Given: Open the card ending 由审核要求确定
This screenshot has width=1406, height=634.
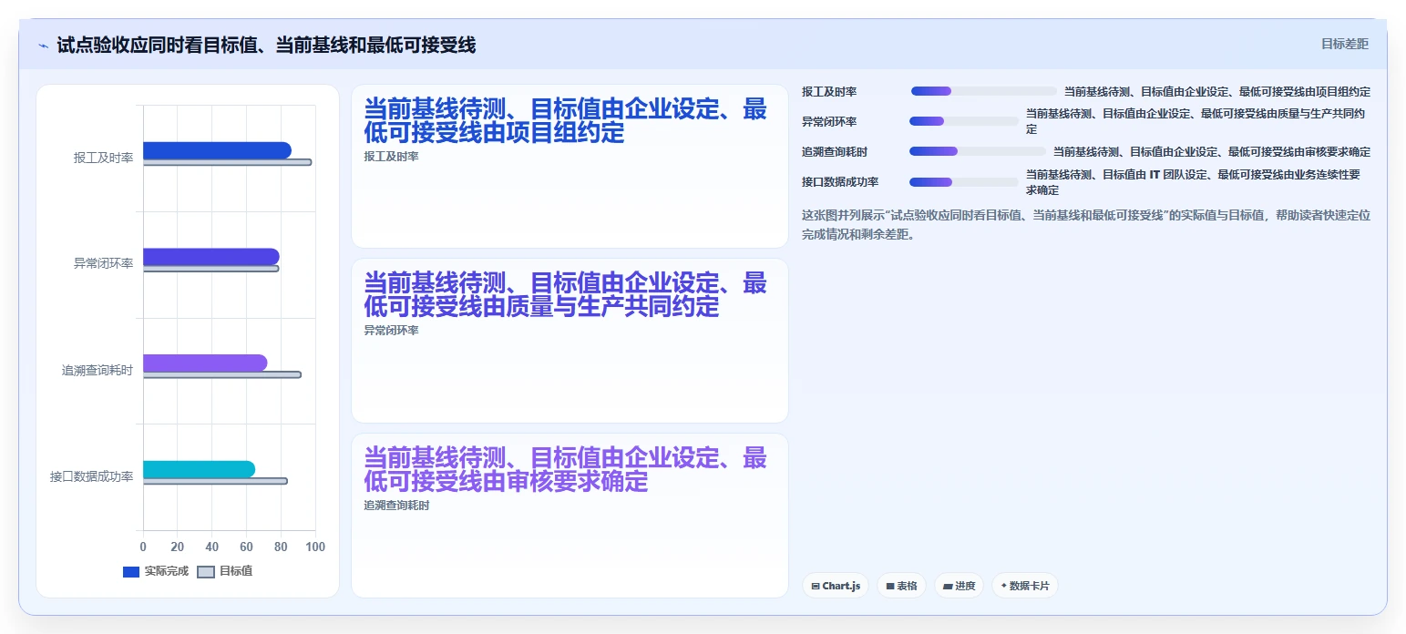Looking at the screenshot, I should coord(570,516).
